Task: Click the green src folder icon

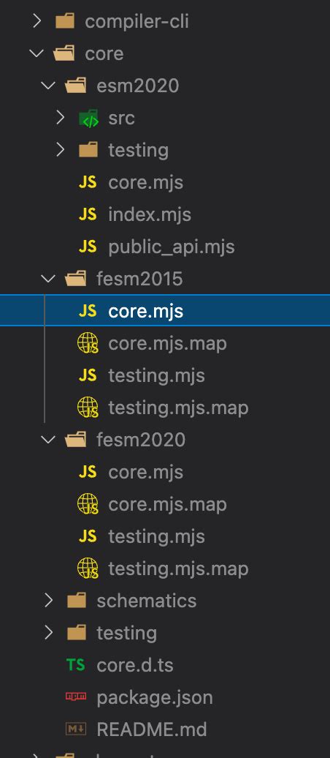Action: click(88, 118)
